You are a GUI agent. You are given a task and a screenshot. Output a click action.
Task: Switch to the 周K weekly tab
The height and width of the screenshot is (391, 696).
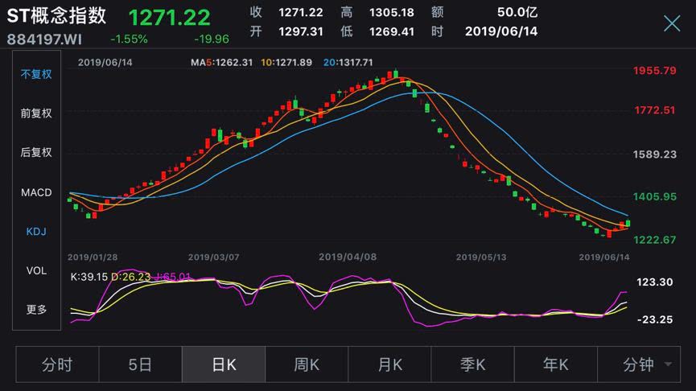(307, 364)
